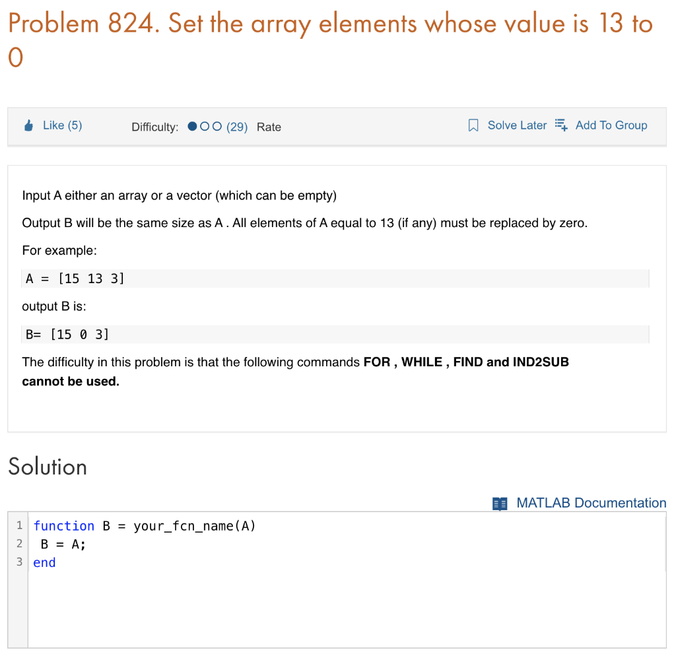Open MATLAB Documentation link

click(x=591, y=503)
